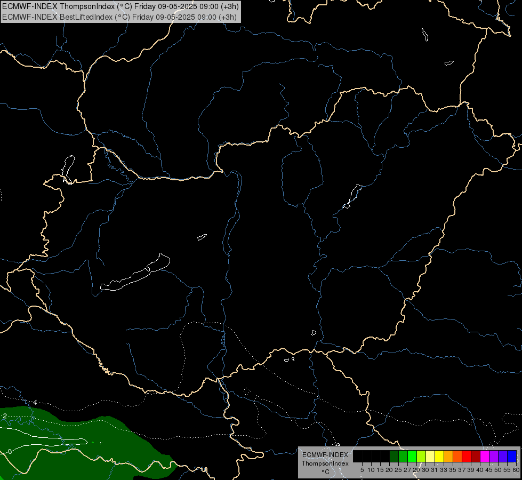Viewport: 522px width, 480px height.
Task: Click legend tick value 35
Action: [453, 470]
